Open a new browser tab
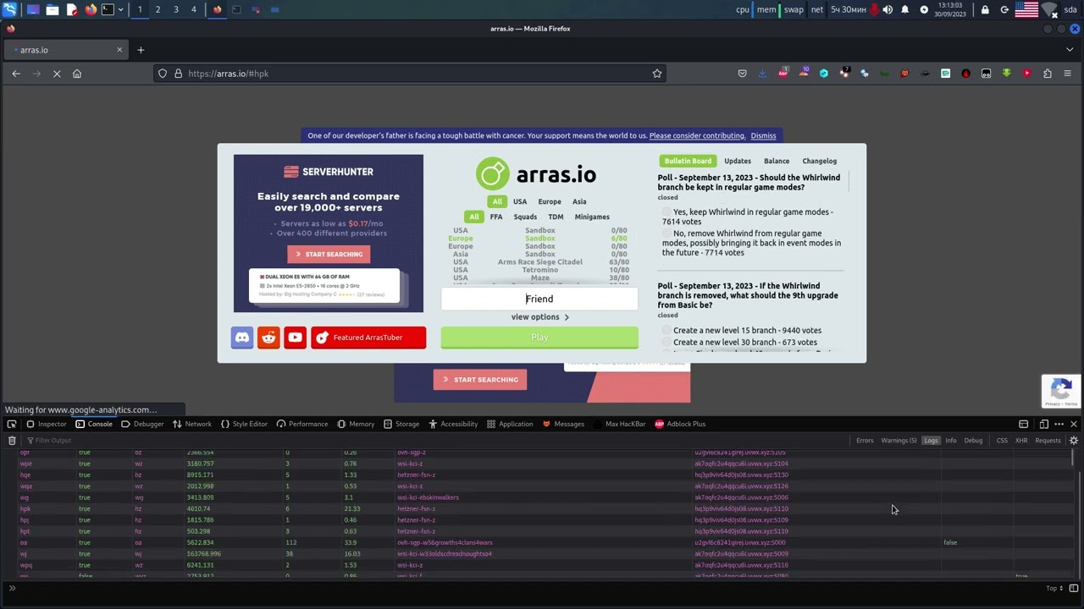The image size is (1084, 609). pos(141,50)
